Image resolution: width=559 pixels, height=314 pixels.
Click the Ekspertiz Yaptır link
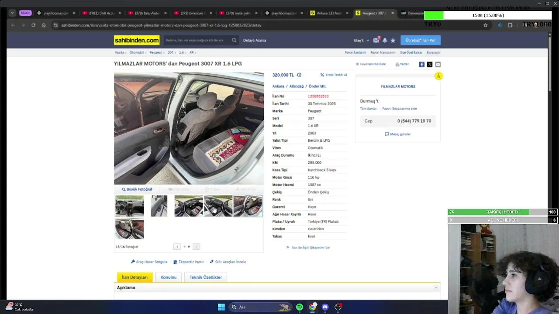189,262
